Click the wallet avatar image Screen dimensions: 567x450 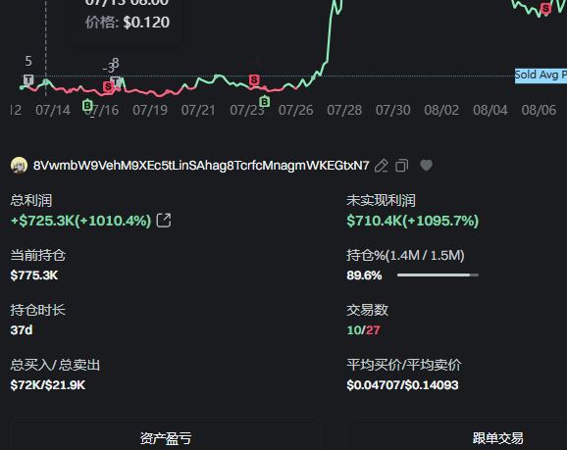click(x=20, y=166)
